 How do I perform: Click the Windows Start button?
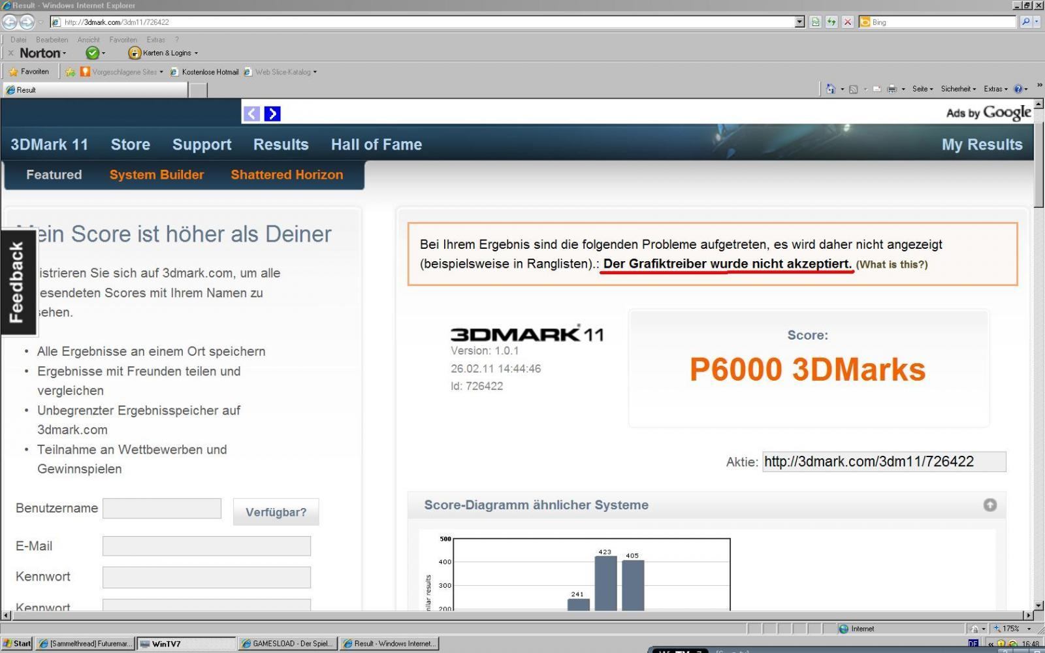(17, 643)
